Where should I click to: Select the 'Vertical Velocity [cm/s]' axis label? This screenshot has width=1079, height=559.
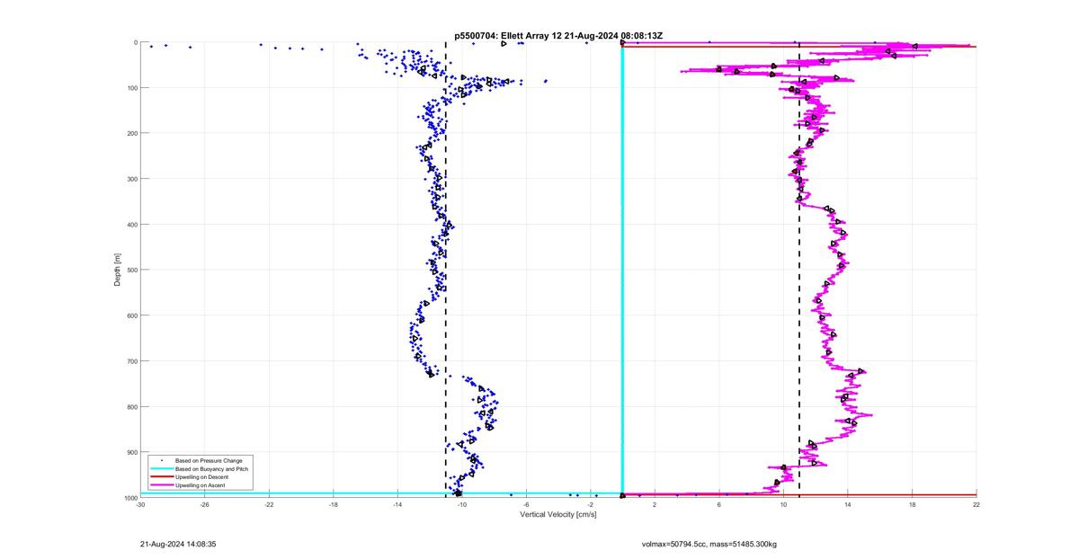558,515
